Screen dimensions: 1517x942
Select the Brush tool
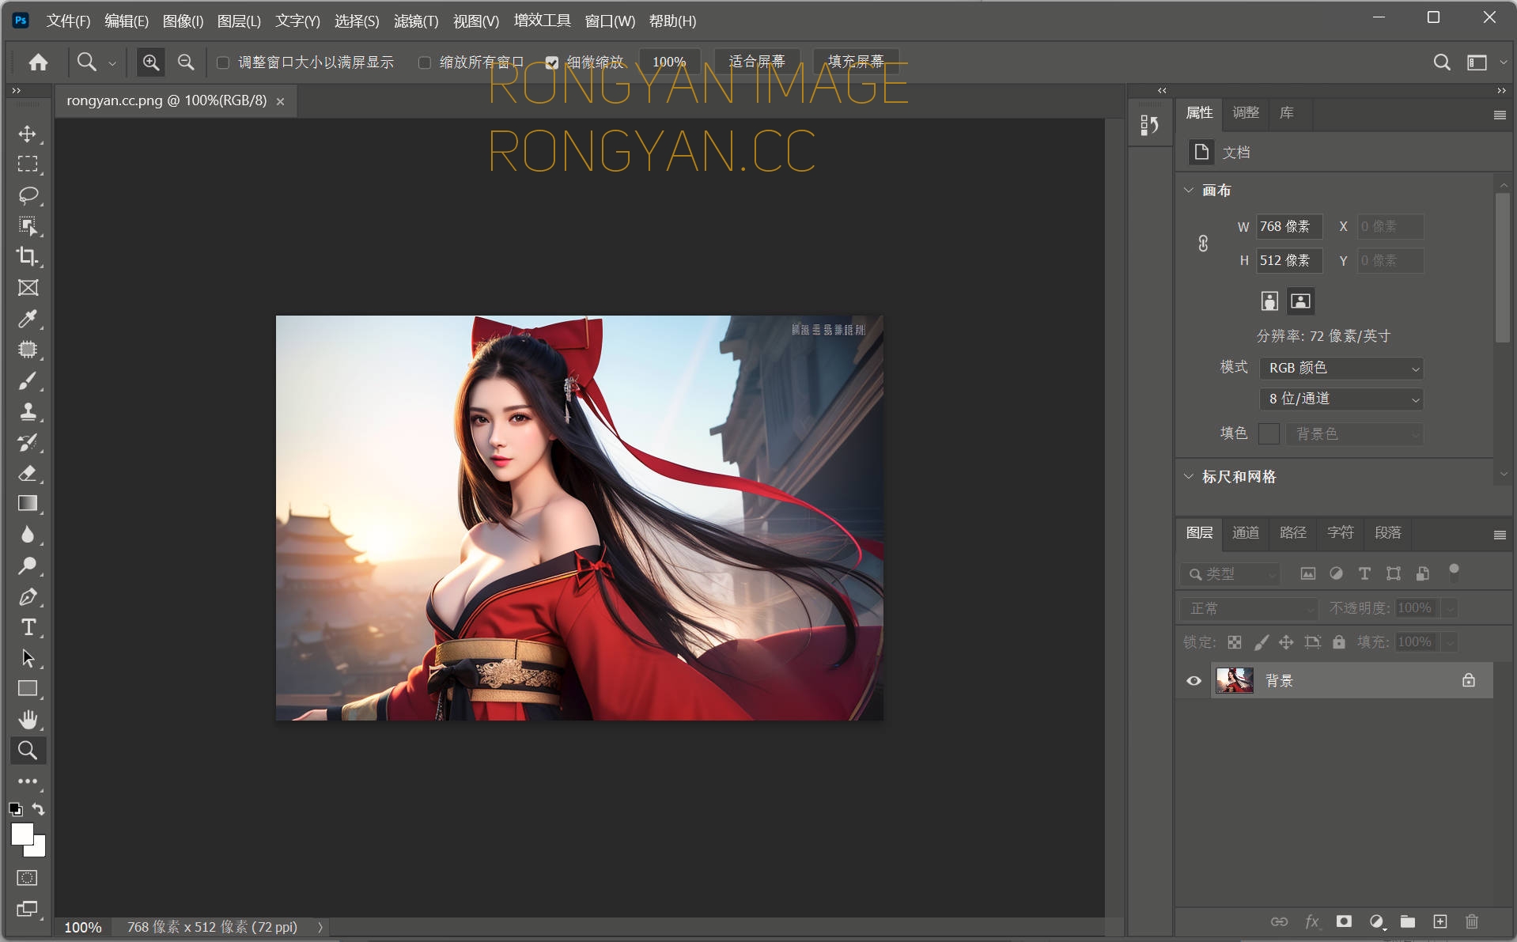[28, 380]
